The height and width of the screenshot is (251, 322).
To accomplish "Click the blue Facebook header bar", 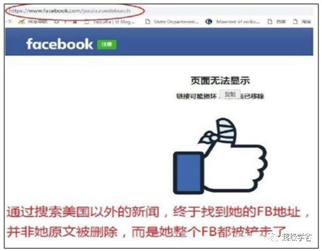I will coord(159,42).
